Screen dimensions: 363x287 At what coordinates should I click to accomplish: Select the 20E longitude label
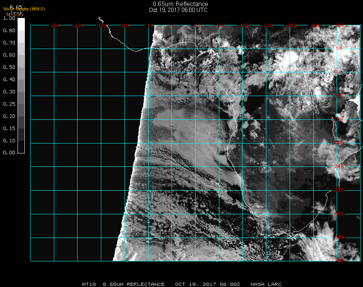coord(269,25)
